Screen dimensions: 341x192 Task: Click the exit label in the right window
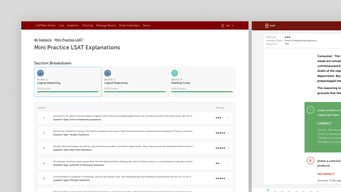pos(272,26)
